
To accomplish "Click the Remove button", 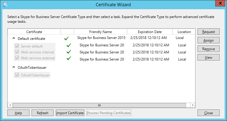I will point(208,49).
